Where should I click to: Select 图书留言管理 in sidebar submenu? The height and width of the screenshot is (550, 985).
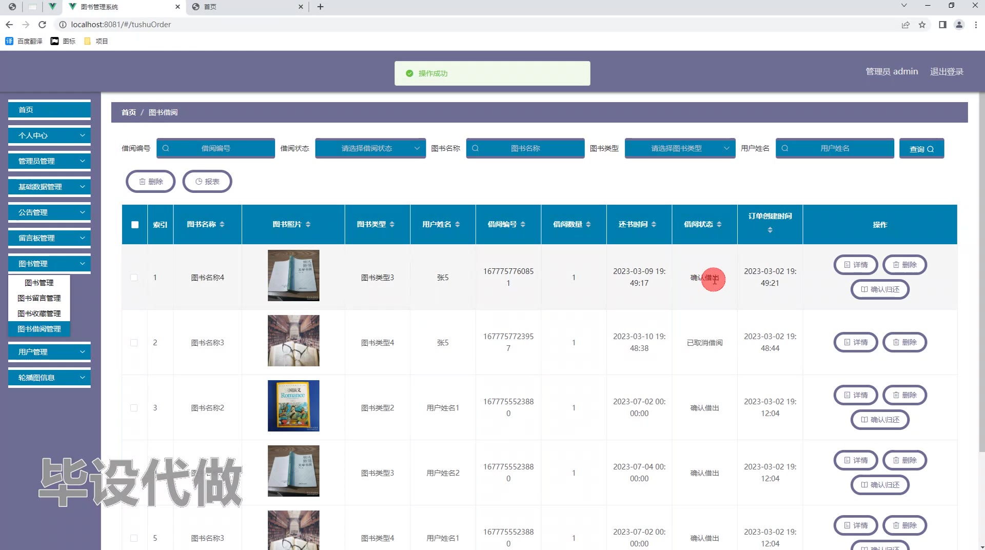[x=39, y=298]
